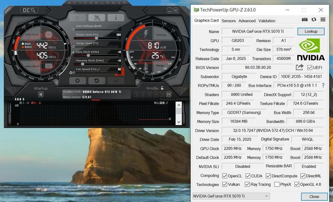This screenshot has width=333, height=202.
Task: Detach the hardware monitor graph
Action: pyautogui.click(x=96, y=100)
